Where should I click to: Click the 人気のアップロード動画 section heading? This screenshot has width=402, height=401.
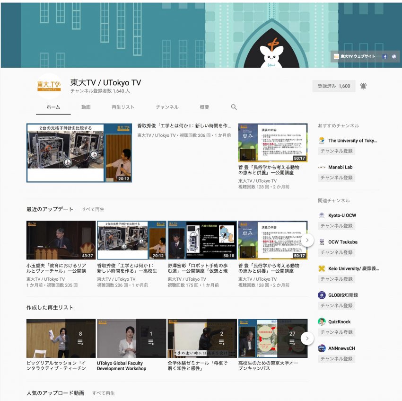(x=55, y=393)
